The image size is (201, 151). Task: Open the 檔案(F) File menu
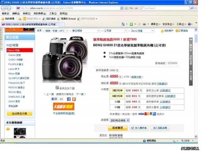coord(5,13)
